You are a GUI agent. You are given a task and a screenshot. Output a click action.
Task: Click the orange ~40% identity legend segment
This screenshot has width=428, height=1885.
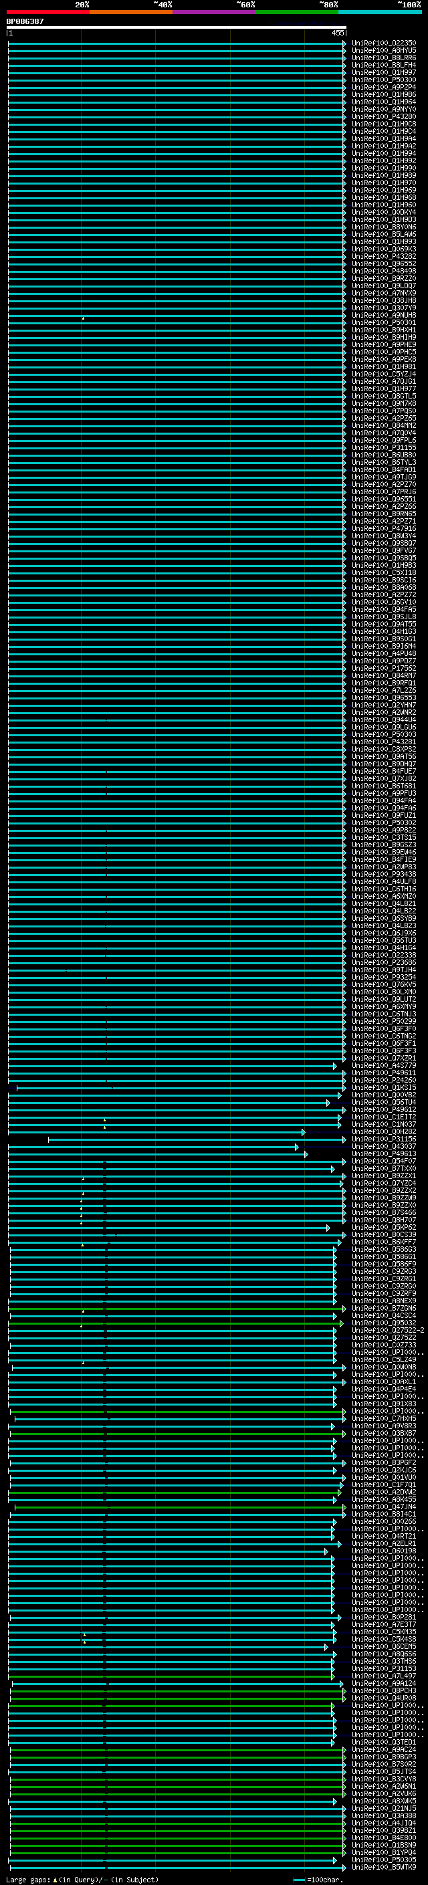coord(131,12)
